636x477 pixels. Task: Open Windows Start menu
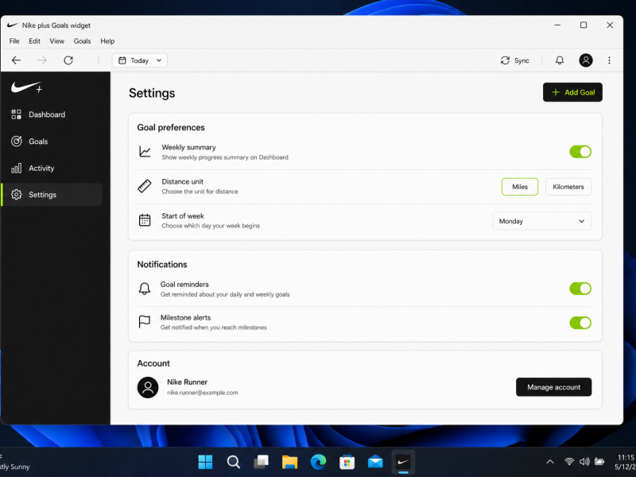pos(205,462)
